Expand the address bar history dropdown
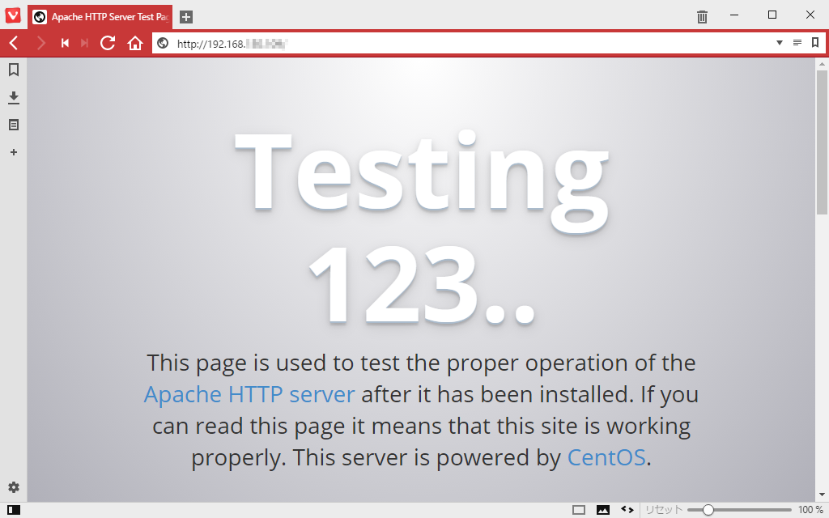829x518 pixels. tap(780, 43)
